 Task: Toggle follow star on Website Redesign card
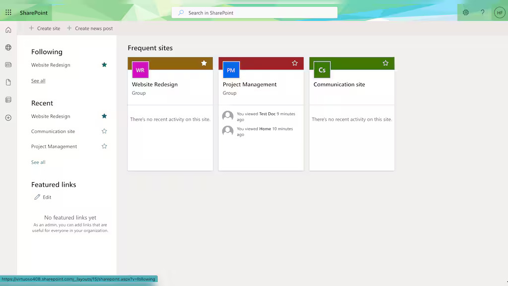[204, 63]
